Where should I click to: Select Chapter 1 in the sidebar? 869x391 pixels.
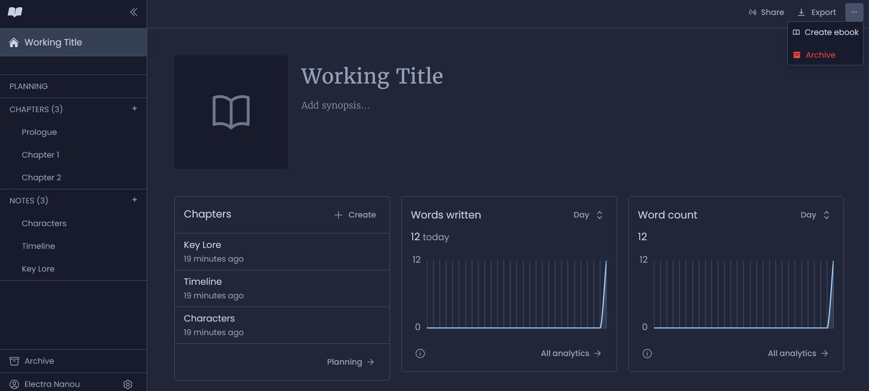pos(40,155)
